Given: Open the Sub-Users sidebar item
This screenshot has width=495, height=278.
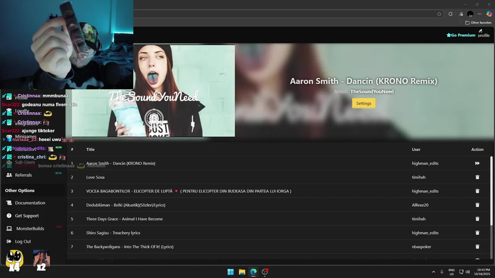Looking at the screenshot, I should [x=25, y=162].
